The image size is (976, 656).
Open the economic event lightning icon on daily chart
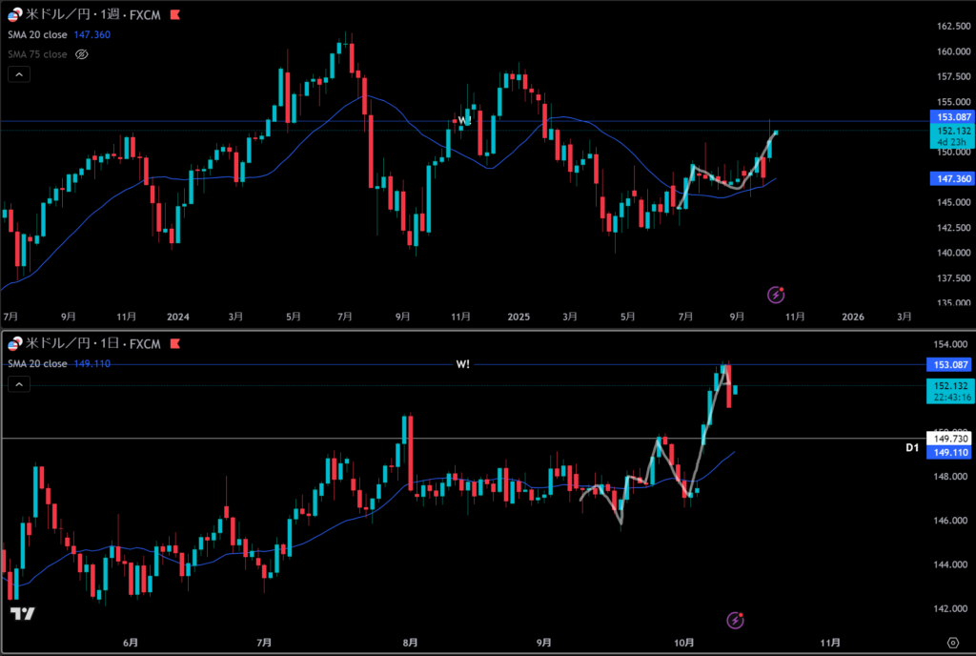tap(735, 621)
